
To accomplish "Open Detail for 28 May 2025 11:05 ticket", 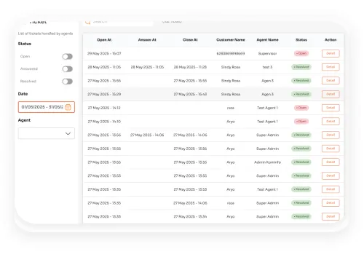I will [331, 67].
